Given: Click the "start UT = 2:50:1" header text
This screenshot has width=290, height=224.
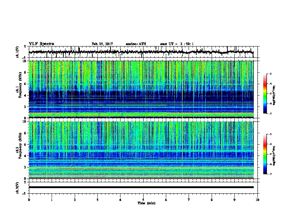Looking at the screenshot, I should pos(177,44).
